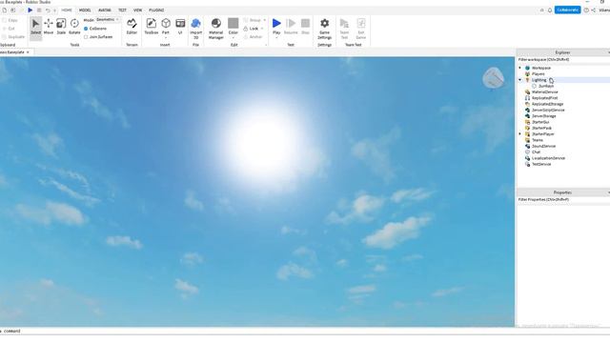Open the AVATAR ribbon tab
This screenshot has width=610, height=343.
tap(104, 10)
